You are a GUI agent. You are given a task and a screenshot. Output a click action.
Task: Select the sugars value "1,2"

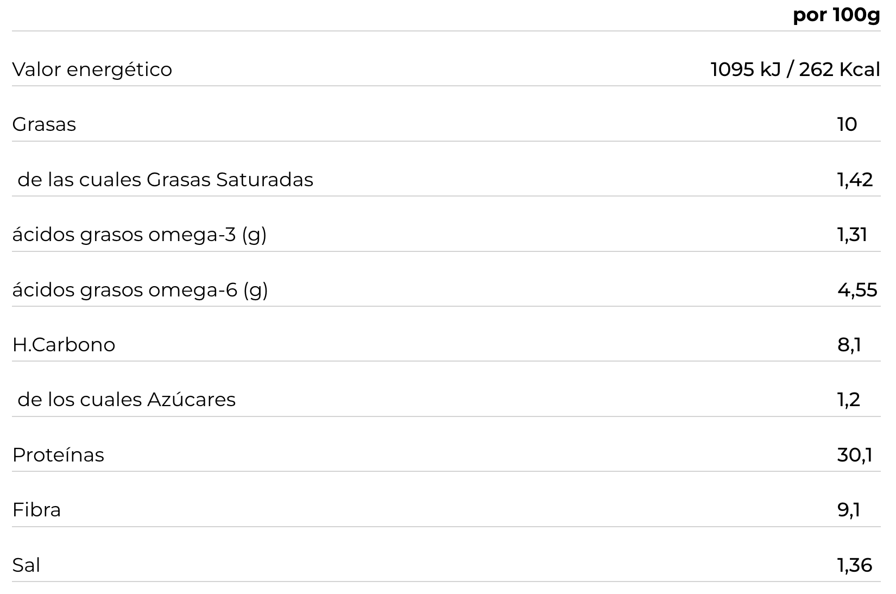tap(849, 400)
